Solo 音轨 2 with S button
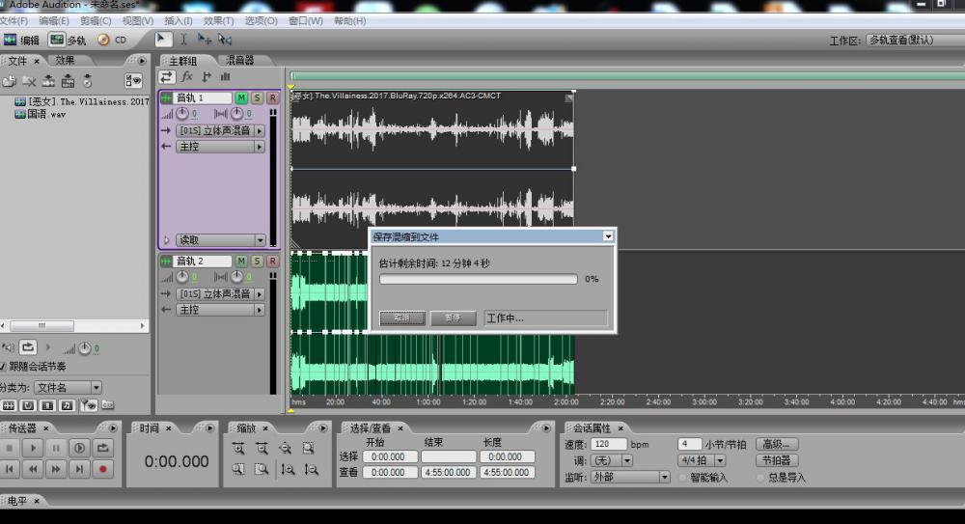 tap(258, 262)
